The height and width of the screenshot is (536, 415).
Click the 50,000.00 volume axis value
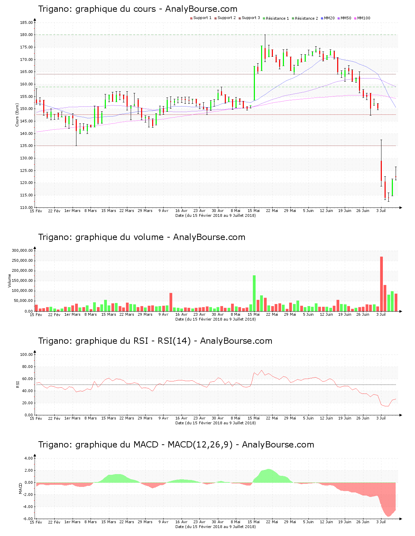click(x=23, y=301)
